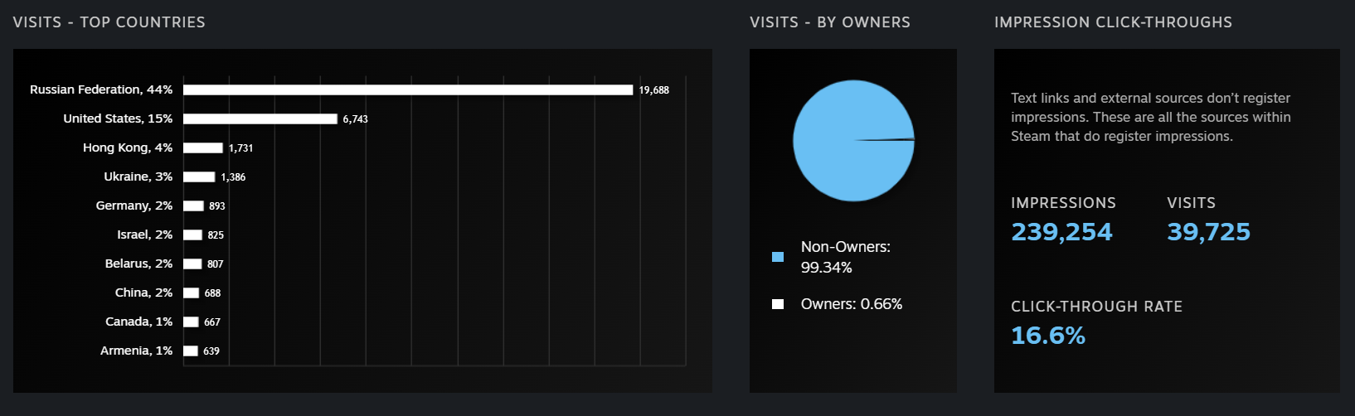Click the Owners: 0.66% legend text
The image size is (1355, 416).
(851, 304)
